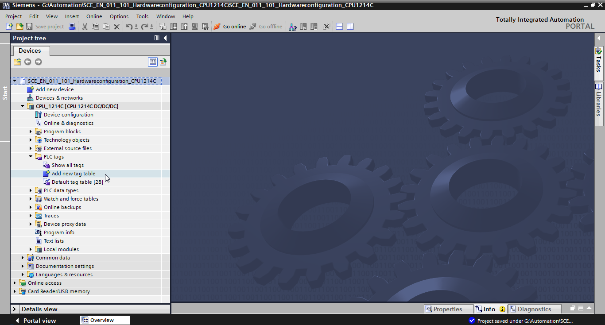This screenshot has width=605, height=325.
Task: Select Add new tag table
Action: 74,174
